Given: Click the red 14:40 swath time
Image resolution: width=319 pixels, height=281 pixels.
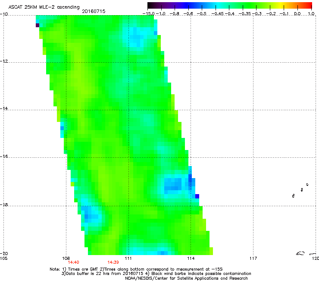Looking at the screenshot, I should [x=73, y=262].
